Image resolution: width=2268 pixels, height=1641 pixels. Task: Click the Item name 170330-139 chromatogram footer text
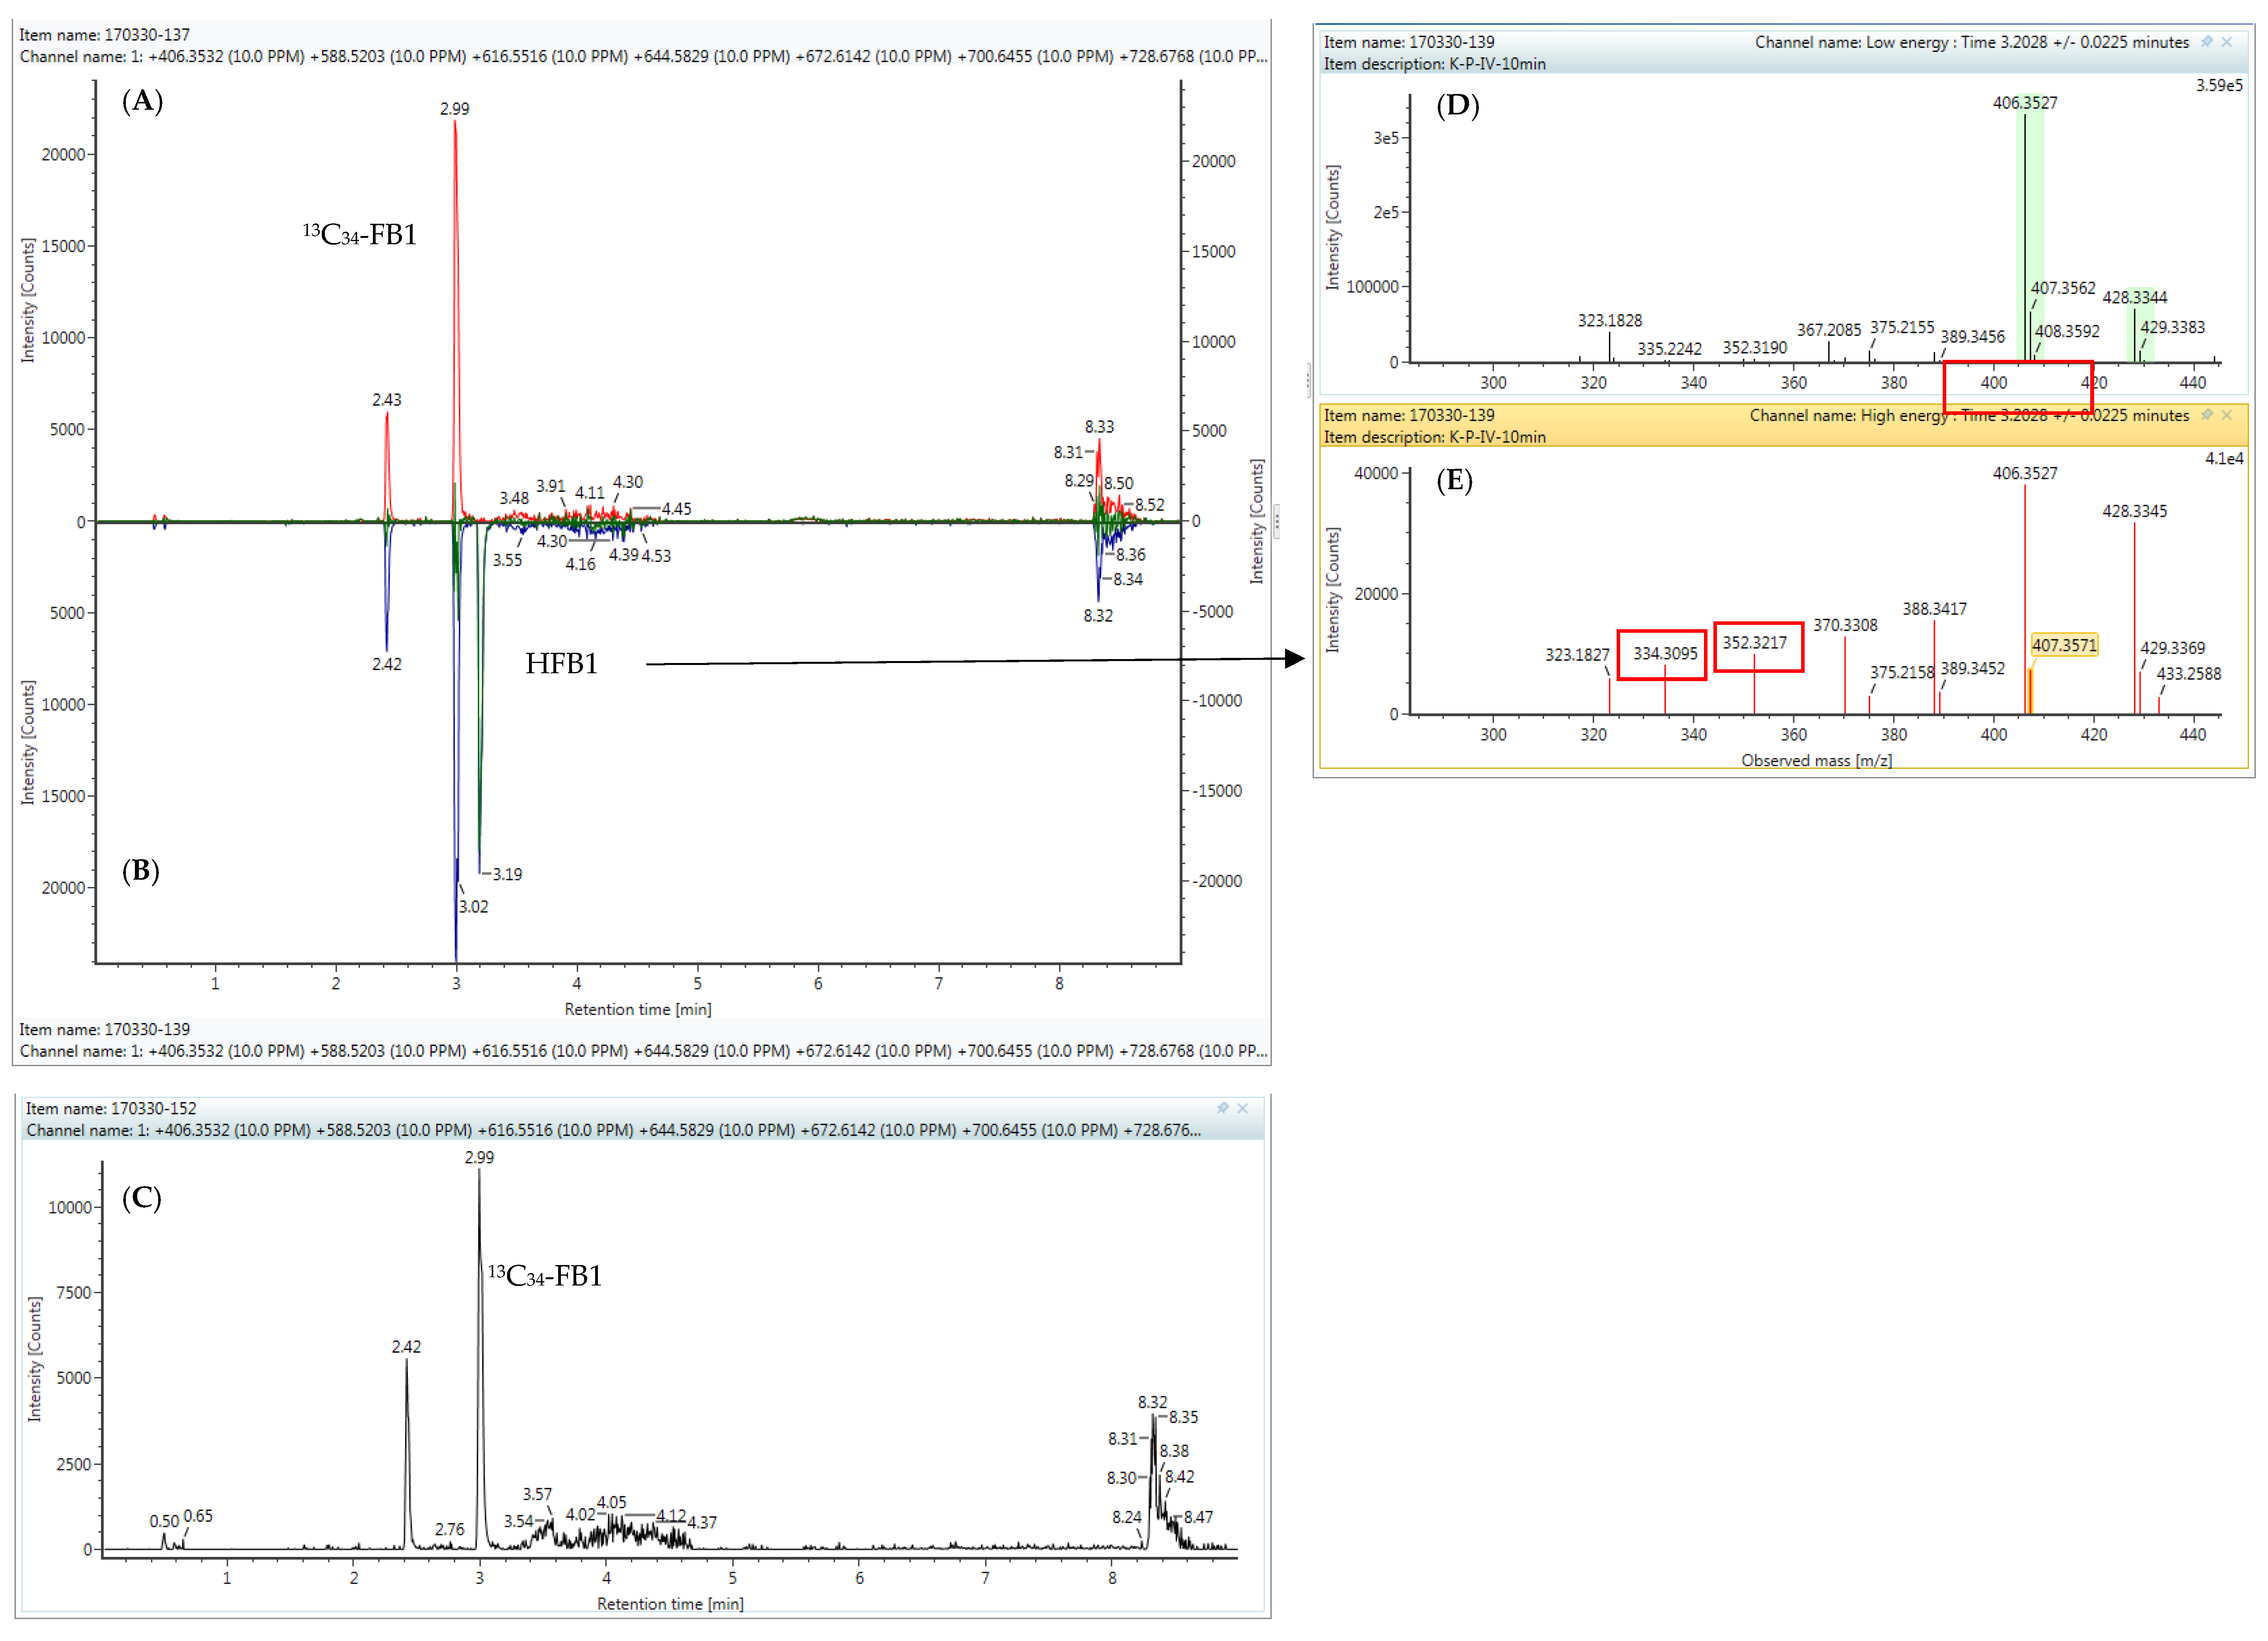(105, 1029)
